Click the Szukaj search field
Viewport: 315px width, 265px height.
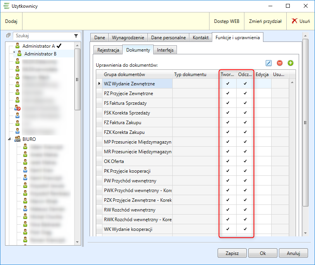pos(43,36)
